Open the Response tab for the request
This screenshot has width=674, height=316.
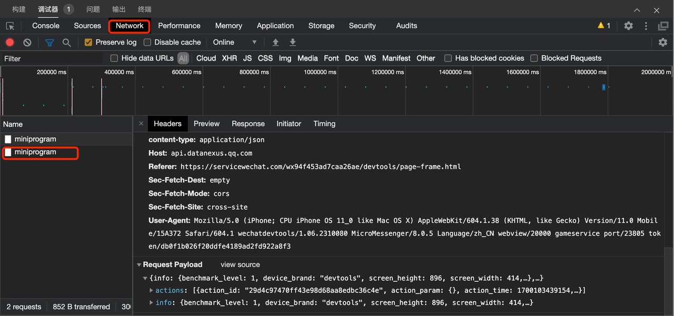[x=248, y=124]
